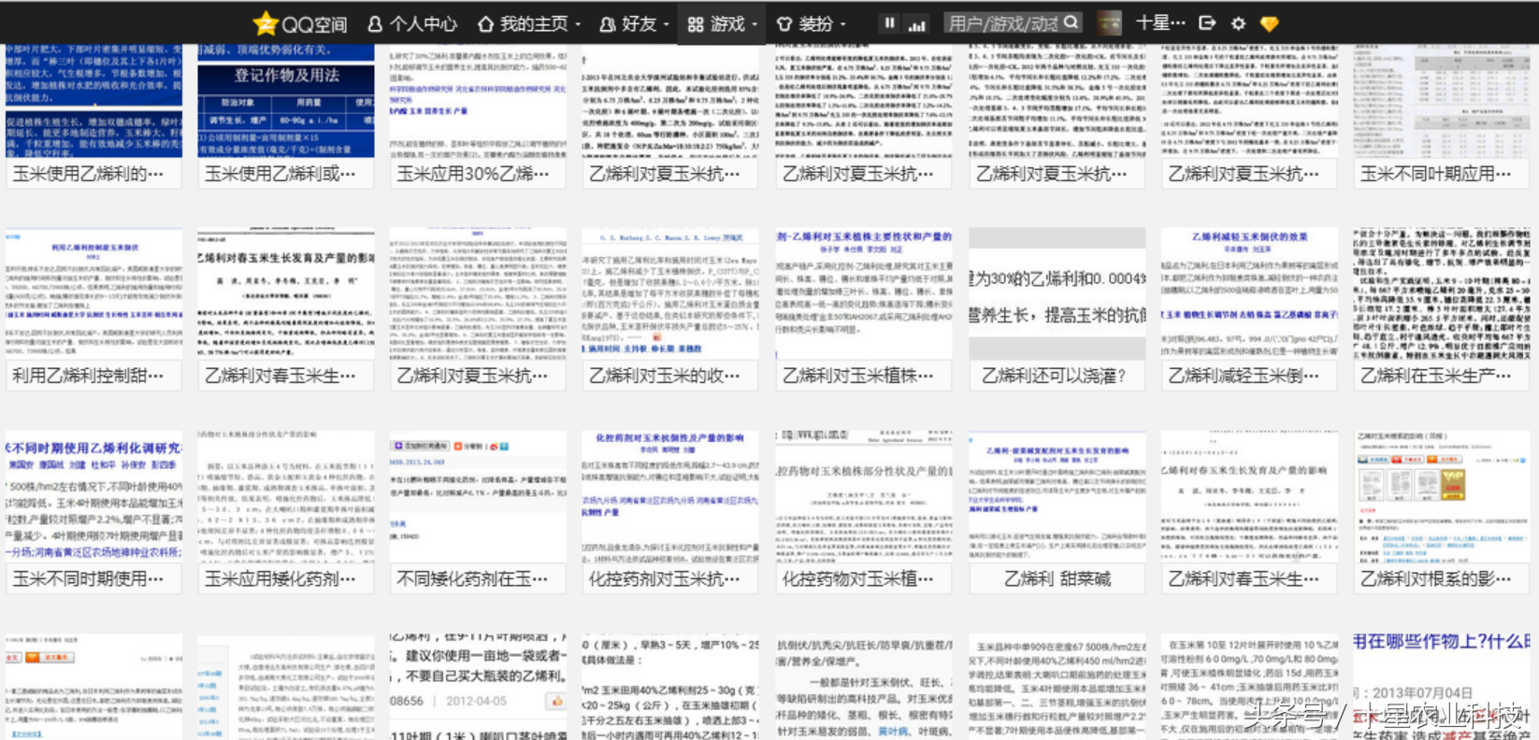Click the pause music icon

[889, 23]
